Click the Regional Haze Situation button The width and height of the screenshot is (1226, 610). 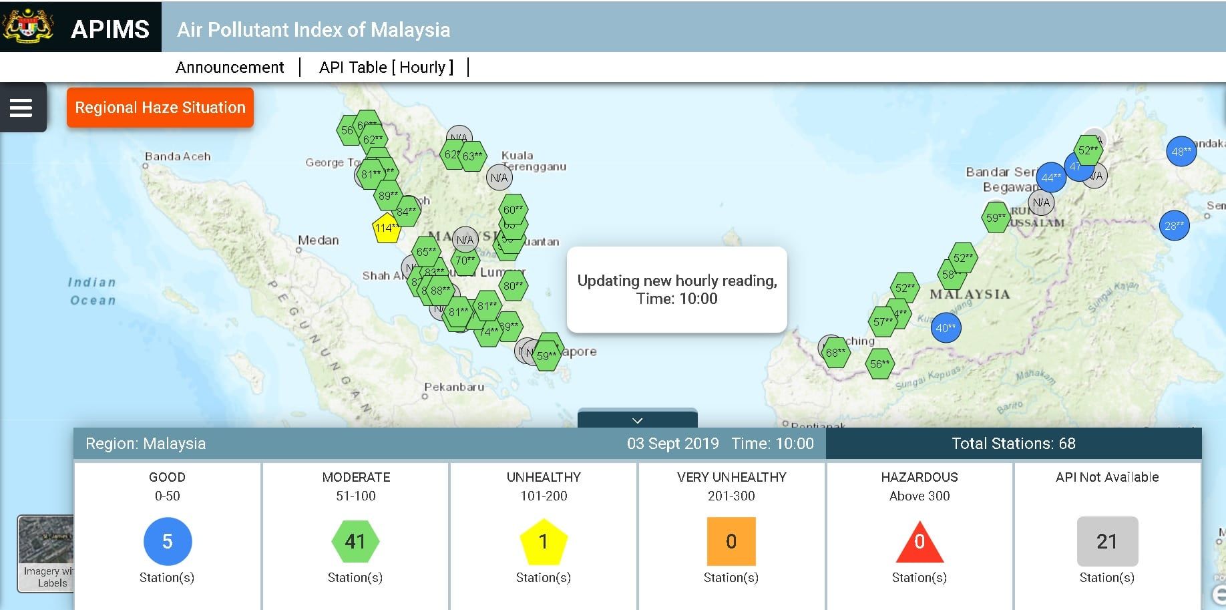pos(160,108)
